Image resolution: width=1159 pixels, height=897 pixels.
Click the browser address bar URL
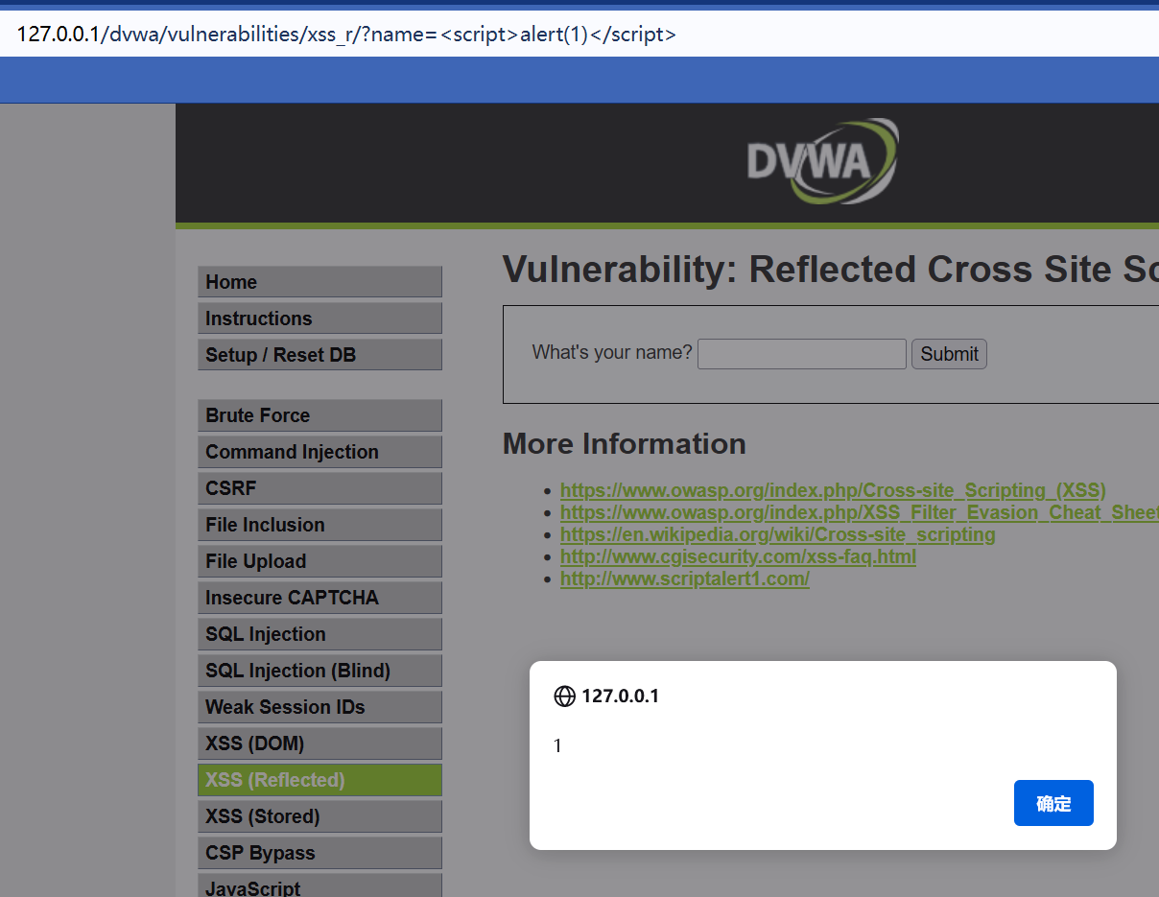point(346,35)
